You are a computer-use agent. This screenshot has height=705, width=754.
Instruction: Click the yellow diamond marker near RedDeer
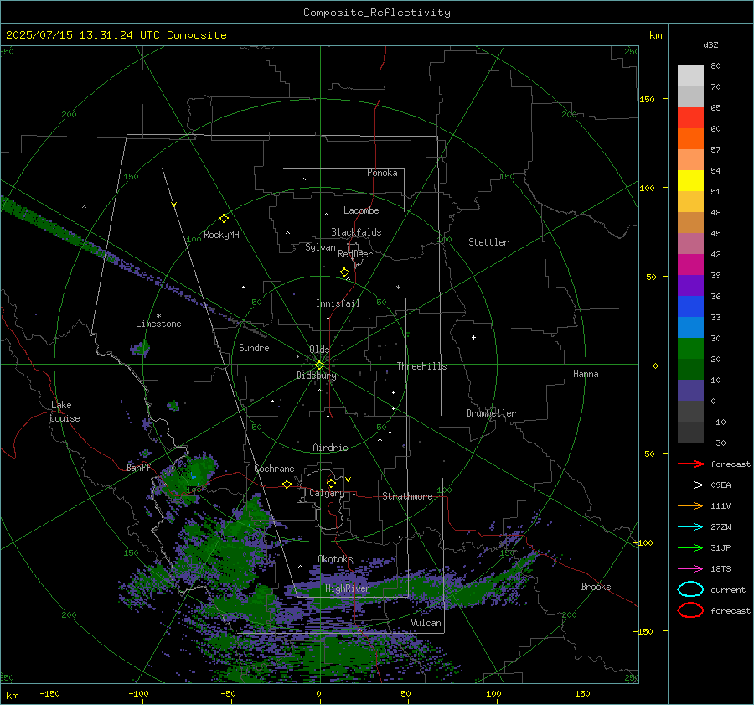[x=344, y=272]
